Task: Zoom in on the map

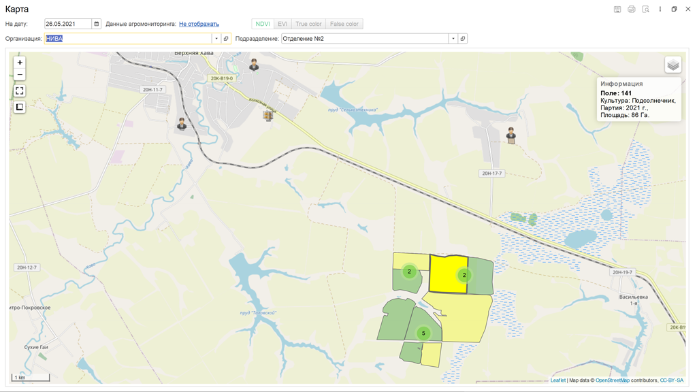Action: (20, 63)
